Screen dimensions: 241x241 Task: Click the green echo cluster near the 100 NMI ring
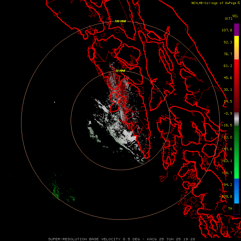coord(56,192)
